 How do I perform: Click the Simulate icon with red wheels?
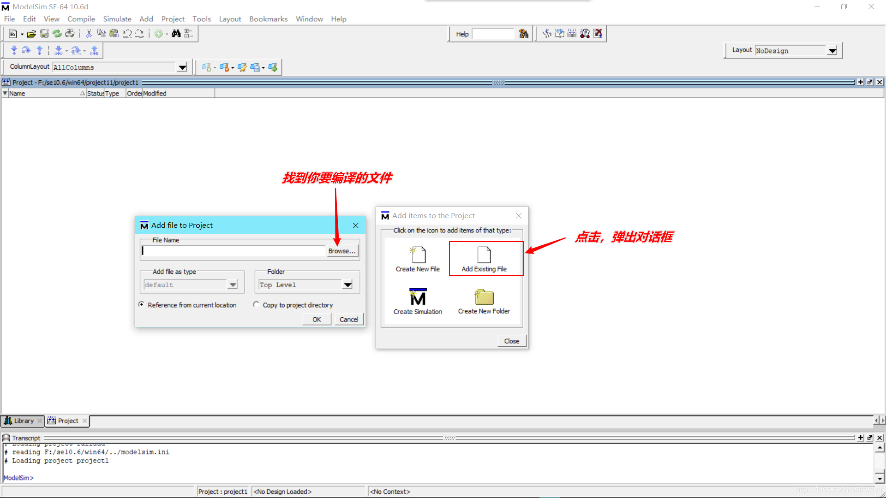pos(585,34)
